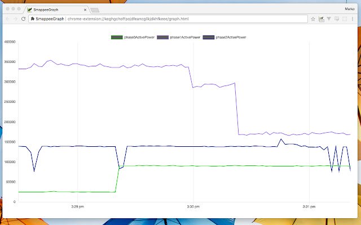Click the extension puzzle icon in address bar

coord(33,19)
